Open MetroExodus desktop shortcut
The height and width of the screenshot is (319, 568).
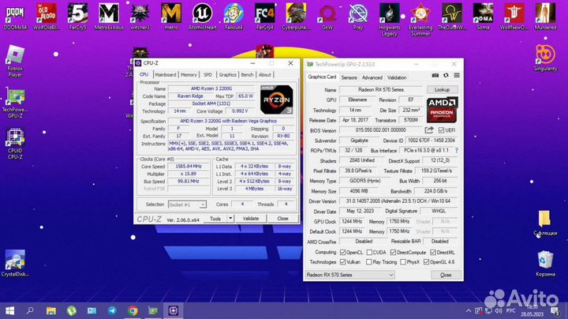(109, 17)
